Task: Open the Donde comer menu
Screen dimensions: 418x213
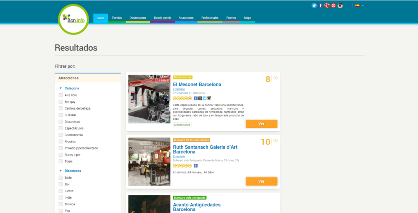Action: pos(138,18)
